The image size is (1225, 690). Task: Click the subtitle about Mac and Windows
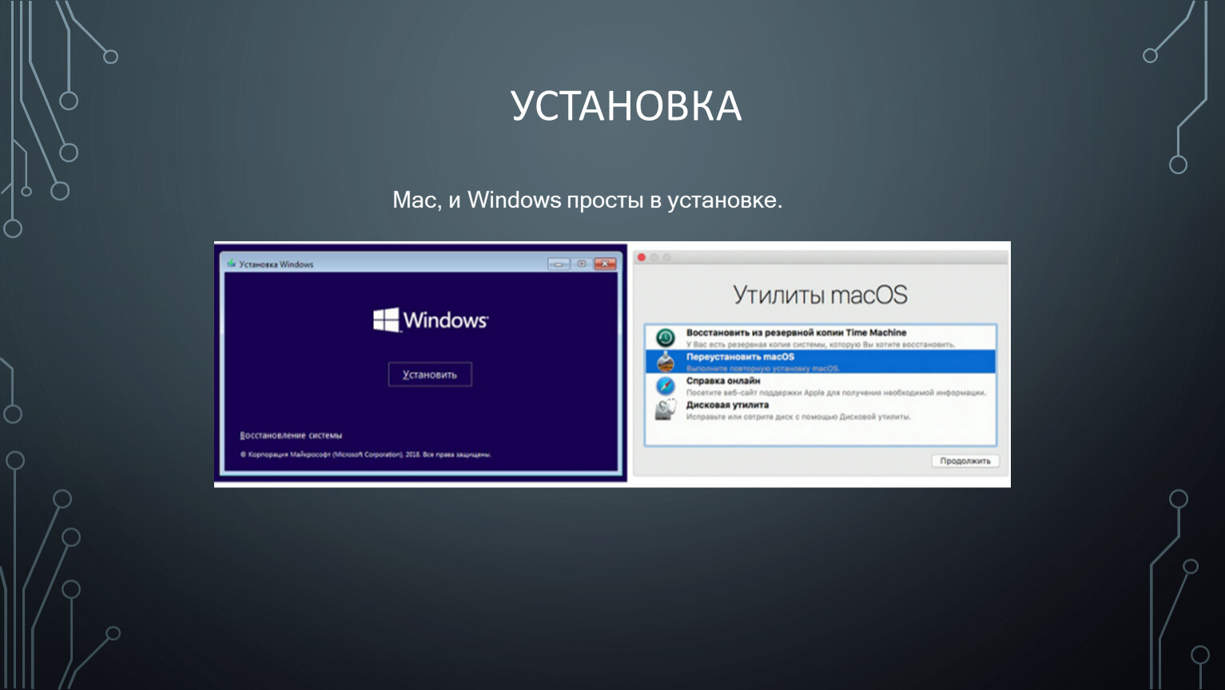[587, 200]
